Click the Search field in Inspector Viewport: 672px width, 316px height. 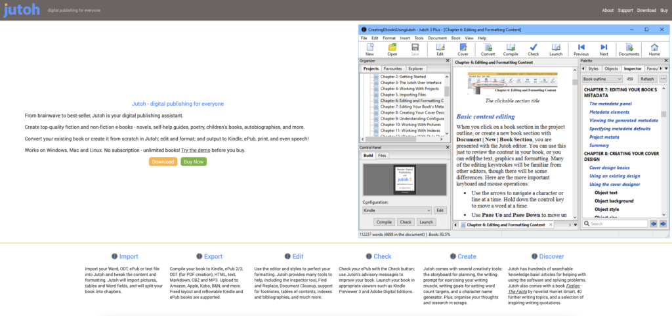(614, 224)
